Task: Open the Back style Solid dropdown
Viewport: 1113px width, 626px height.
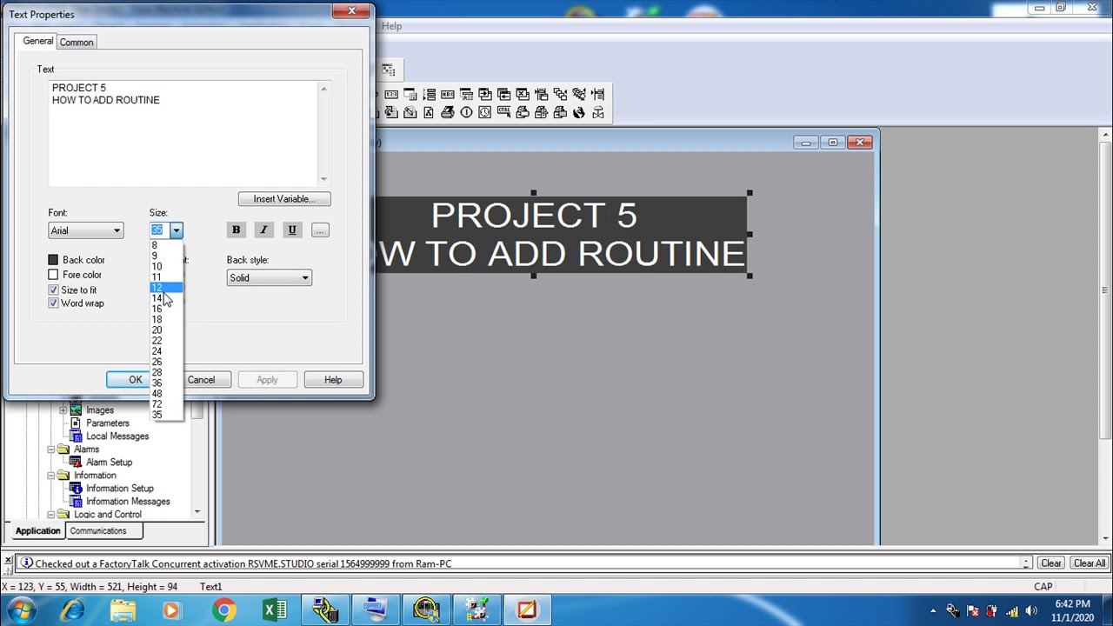Action: (x=269, y=278)
